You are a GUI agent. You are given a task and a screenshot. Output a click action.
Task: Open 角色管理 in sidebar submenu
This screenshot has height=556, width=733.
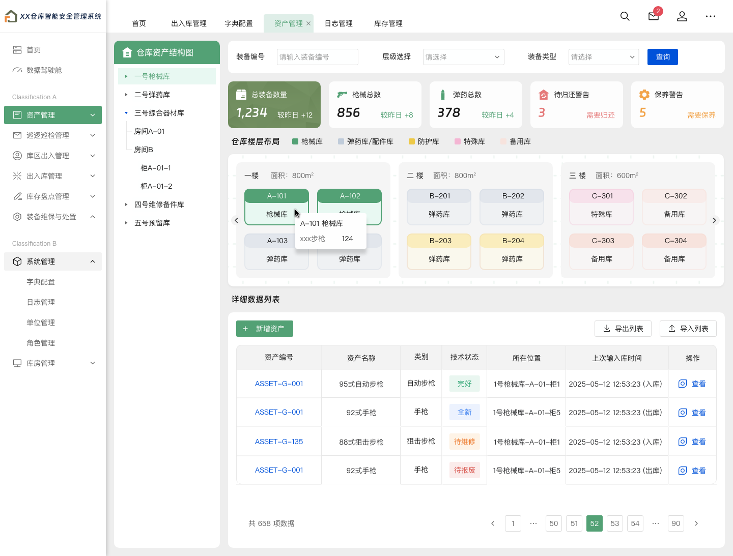pyautogui.click(x=41, y=343)
